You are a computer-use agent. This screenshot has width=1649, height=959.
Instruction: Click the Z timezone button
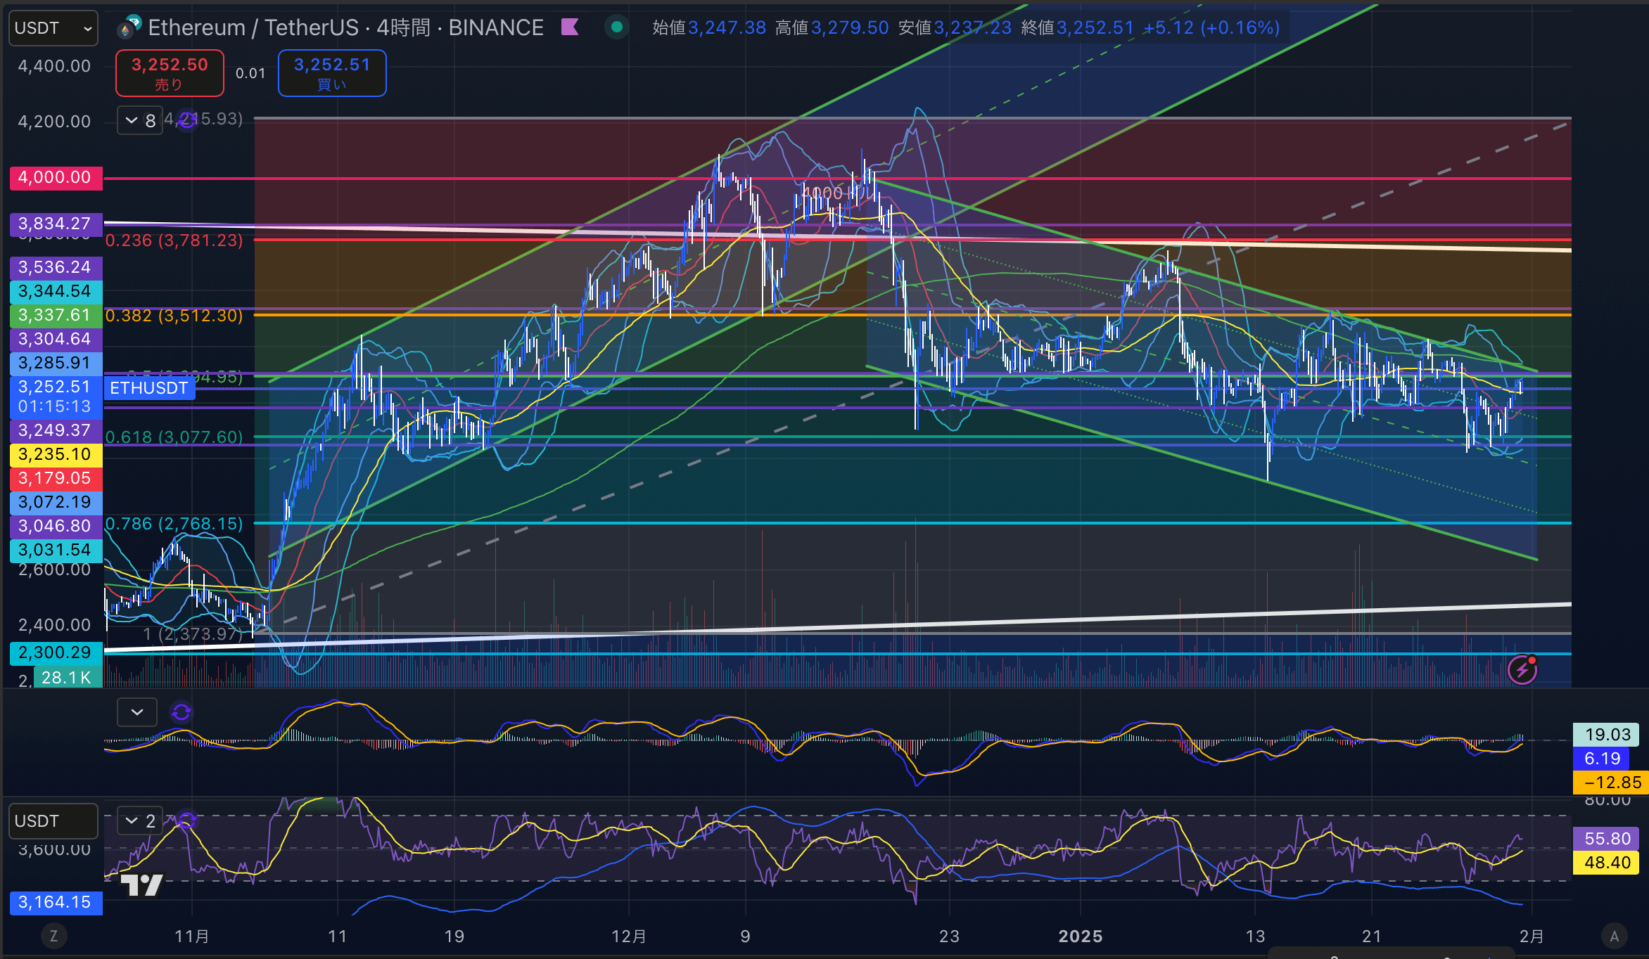[x=53, y=936]
